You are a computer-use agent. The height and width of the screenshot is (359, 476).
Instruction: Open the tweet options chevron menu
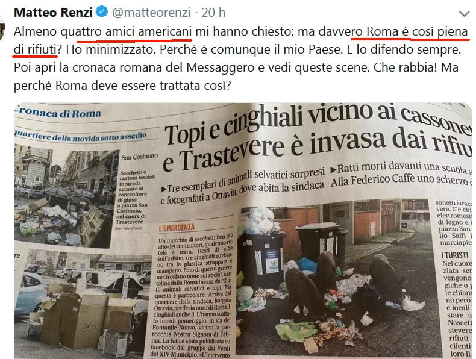(x=464, y=14)
